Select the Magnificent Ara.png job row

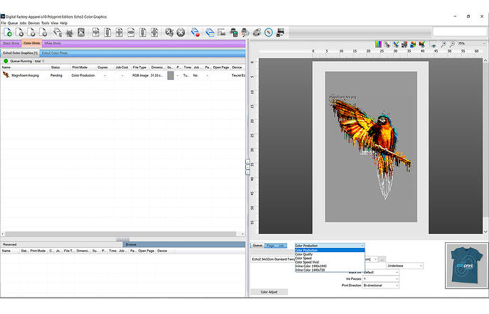tap(123, 75)
